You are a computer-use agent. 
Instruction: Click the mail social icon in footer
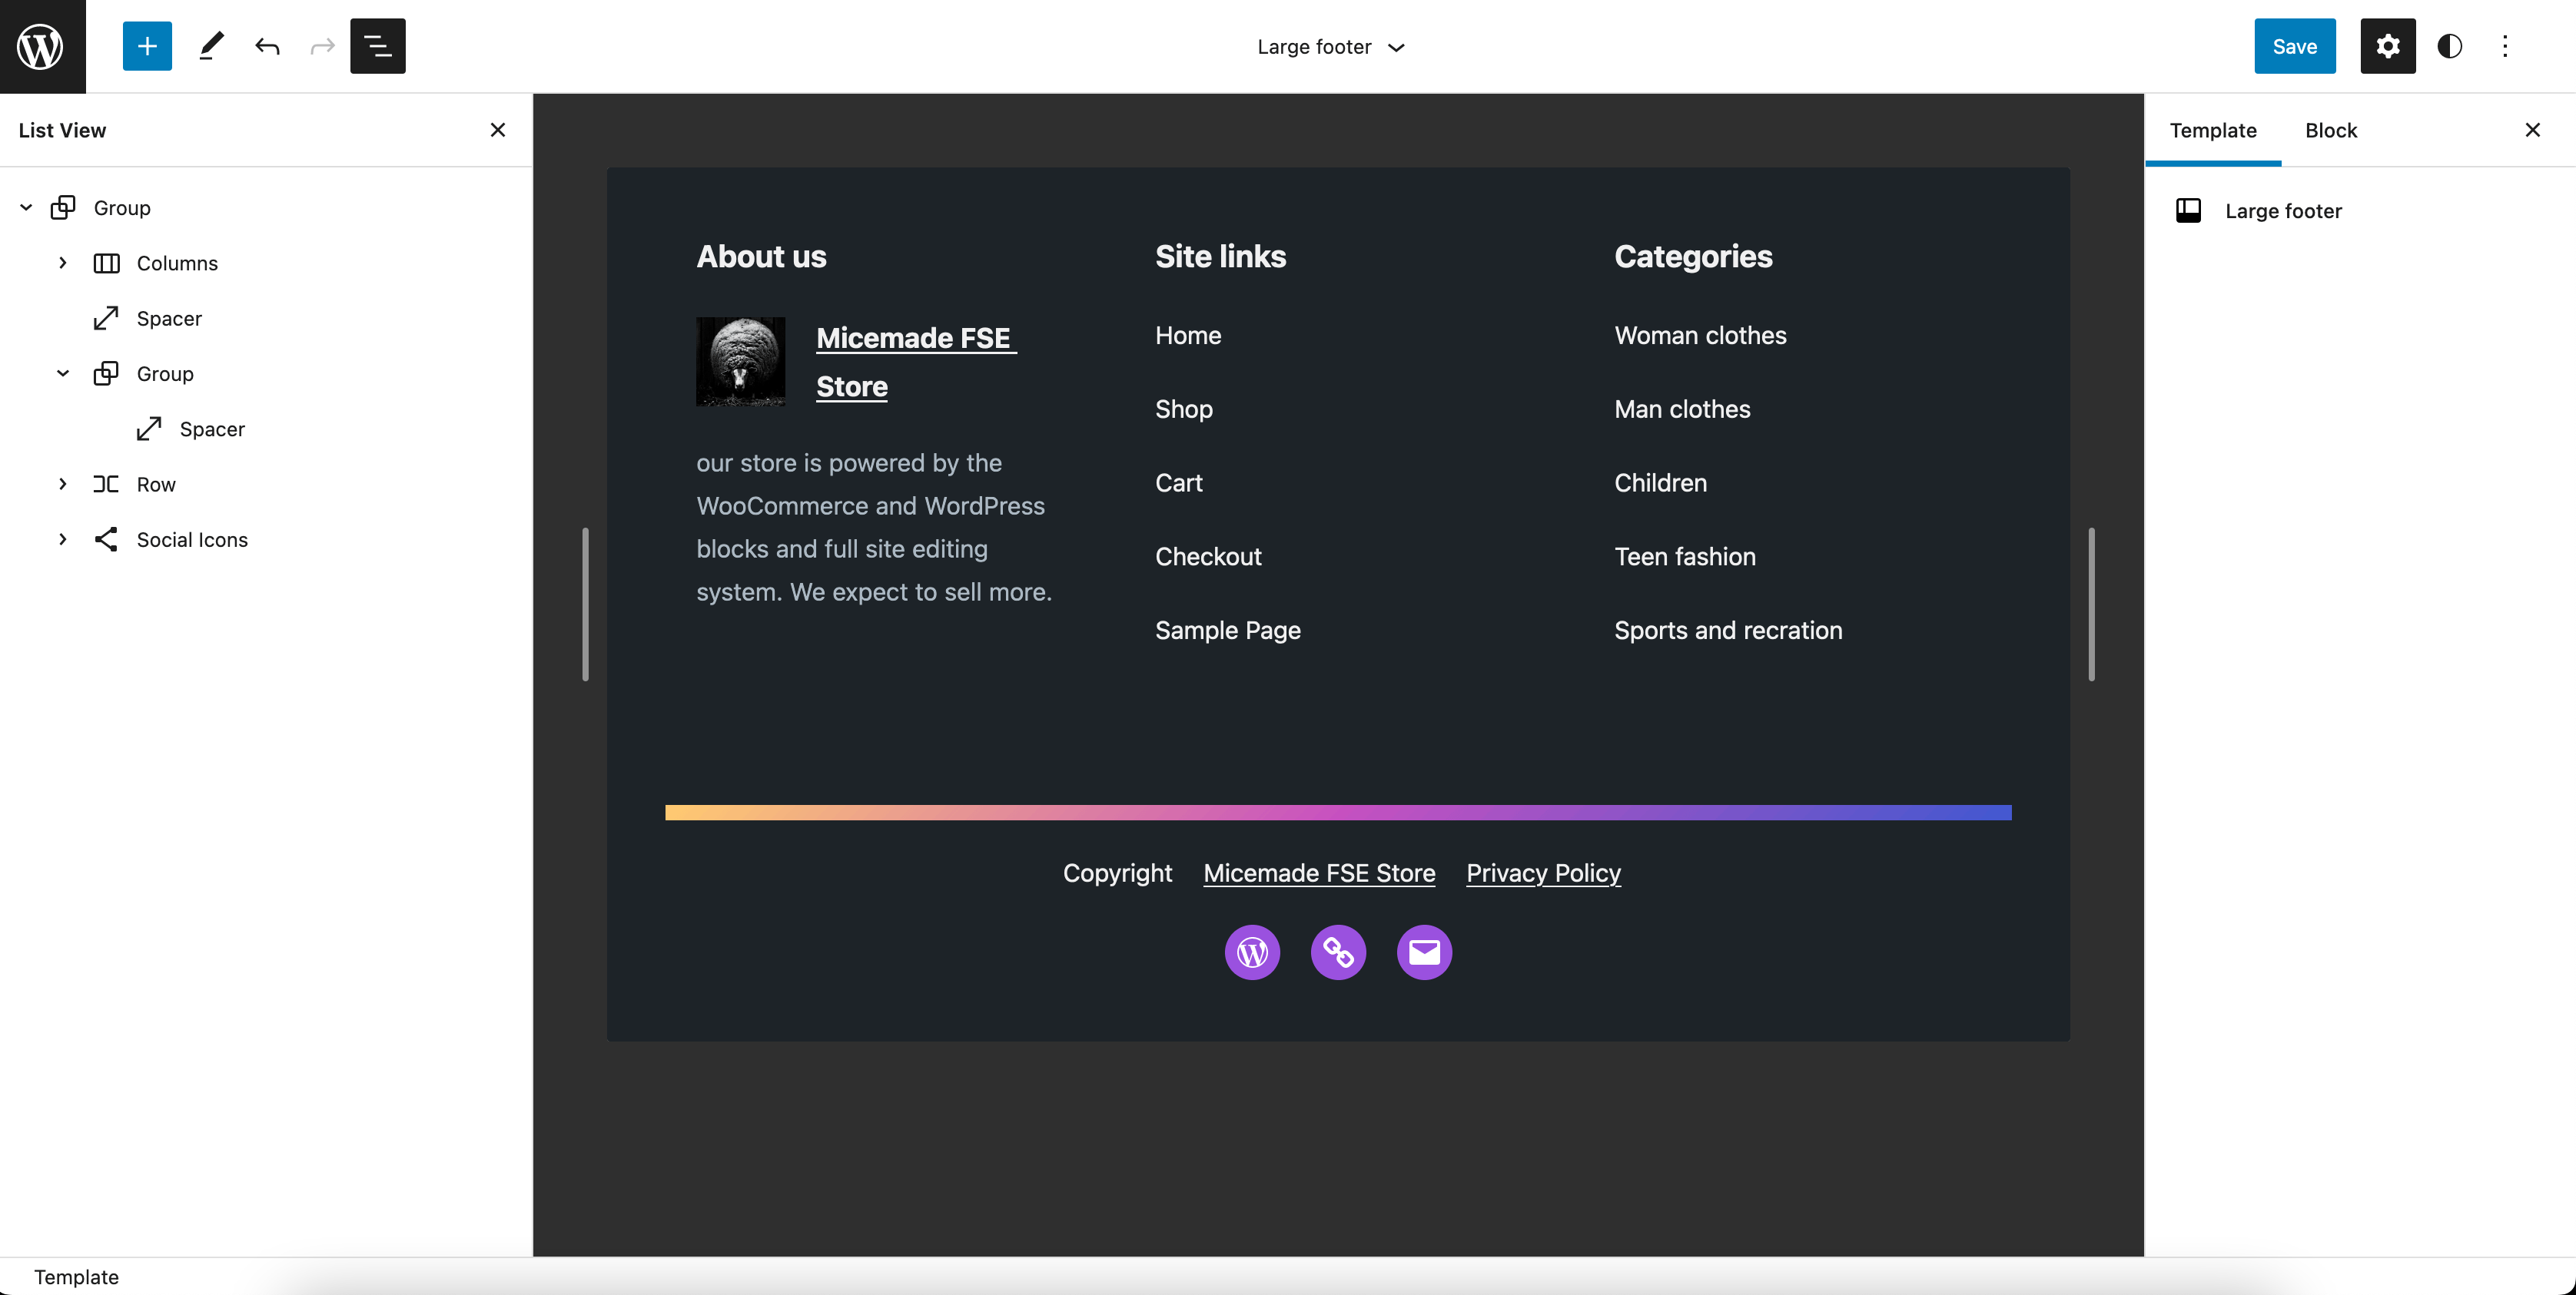point(1424,952)
